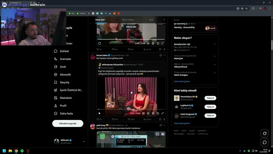Click Gönderi yayınla button
This screenshot has width=273, height=154.
click(68, 124)
